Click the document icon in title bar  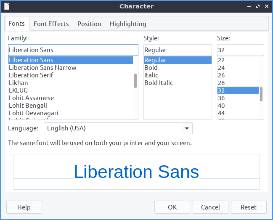click(x=6, y=6)
